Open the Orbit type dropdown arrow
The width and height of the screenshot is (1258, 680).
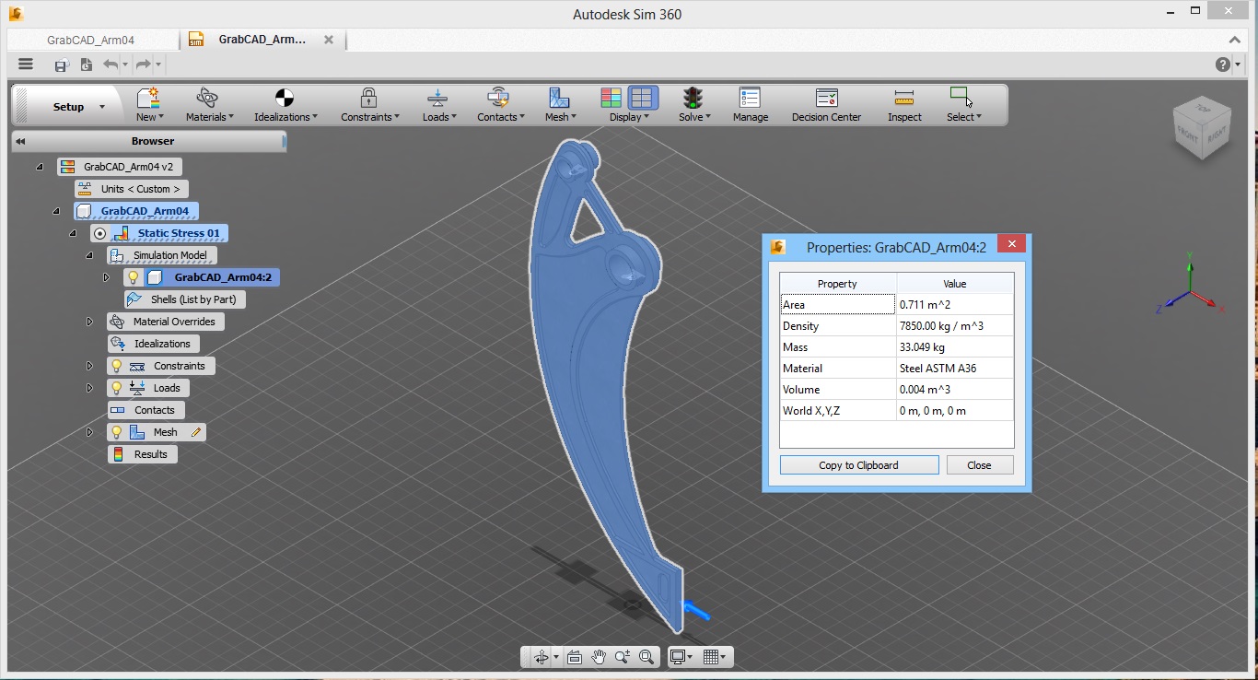[x=555, y=657]
